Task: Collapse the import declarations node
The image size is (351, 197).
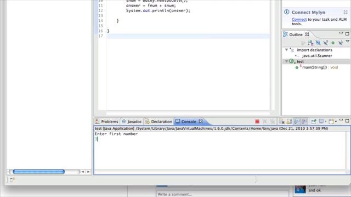Action: [286, 50]
